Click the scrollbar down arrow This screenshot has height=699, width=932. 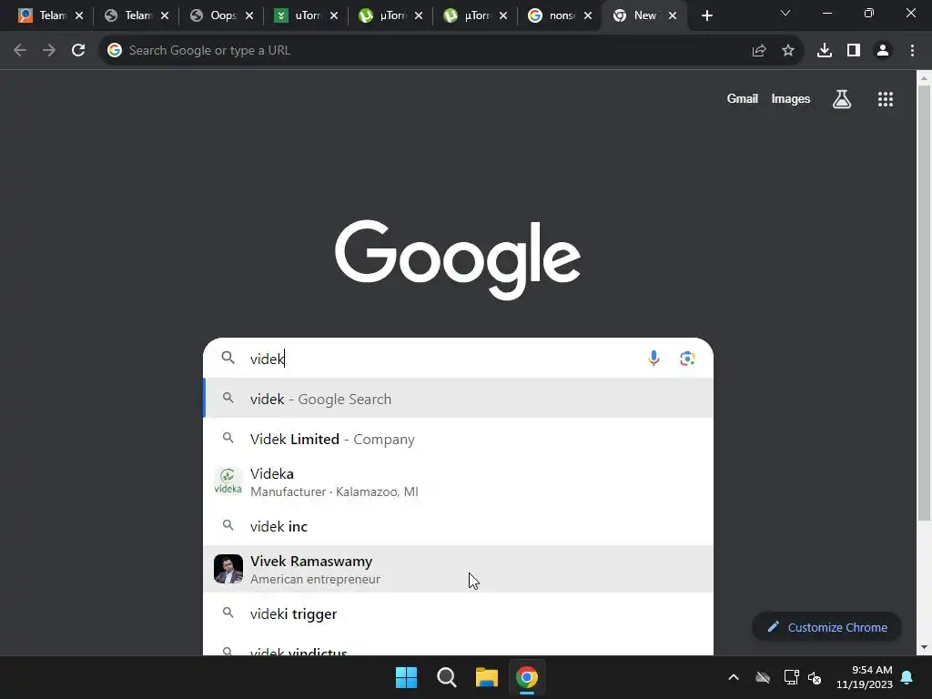pyautogui.click(x=925, y=648)
